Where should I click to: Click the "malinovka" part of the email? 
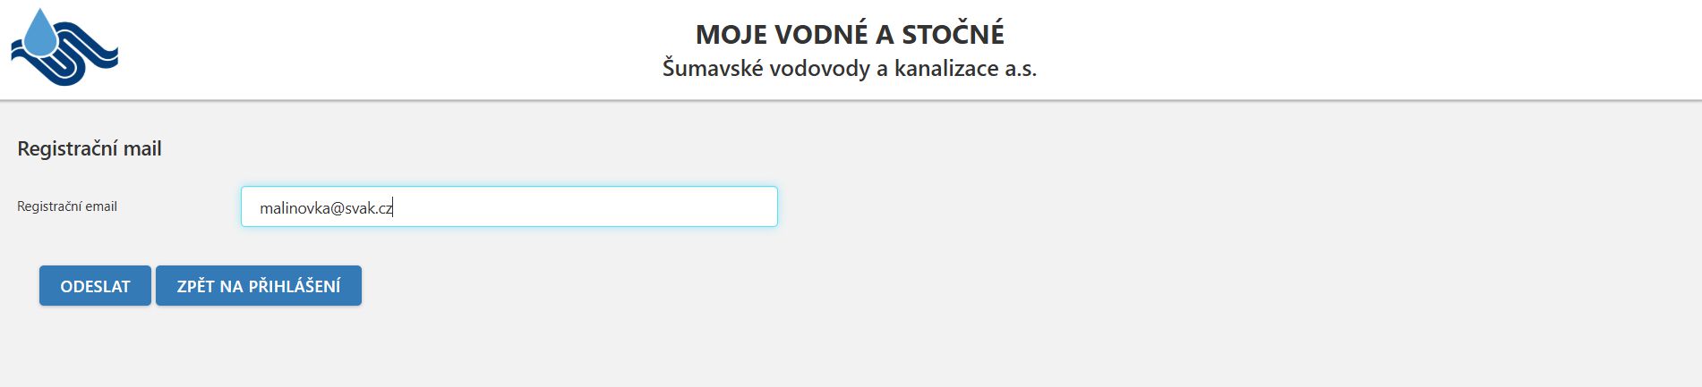[x=294, y=208]
